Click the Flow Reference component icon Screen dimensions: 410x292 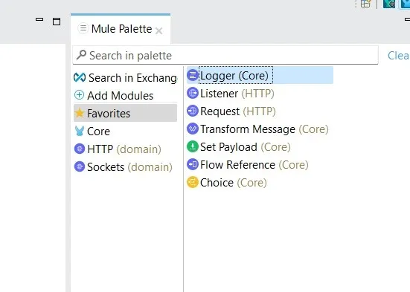[x=193, y=164]
